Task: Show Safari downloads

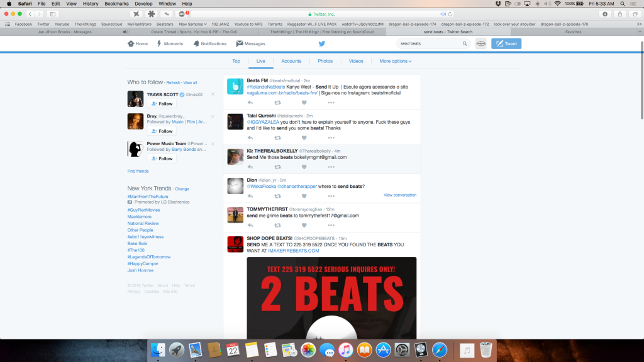Action: click(605, 14)
